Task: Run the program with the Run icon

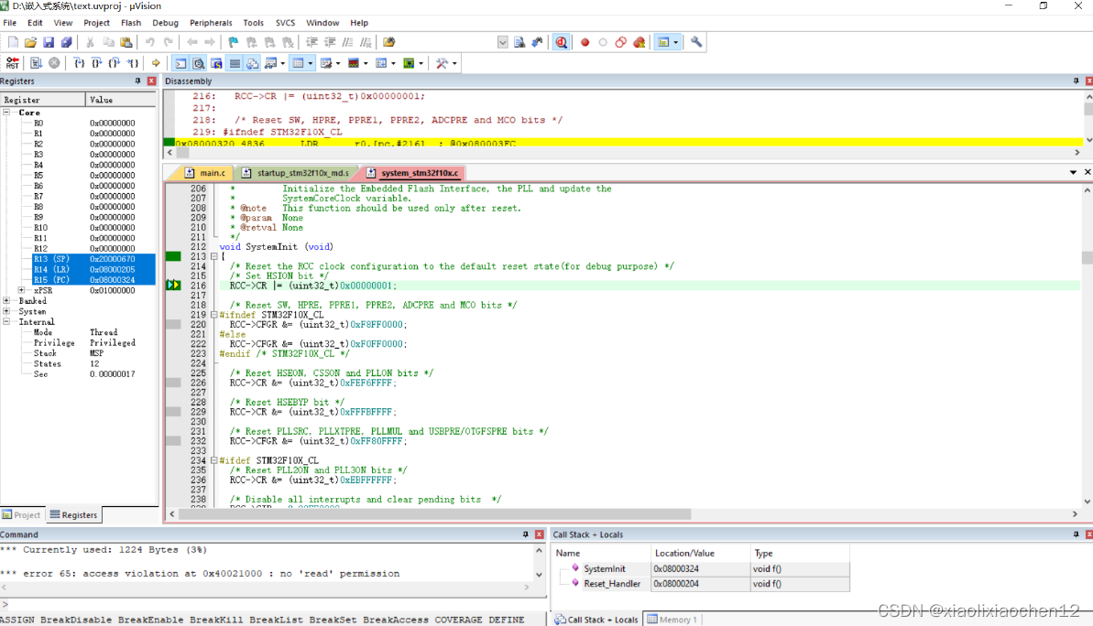Action: tap(37, 63)
